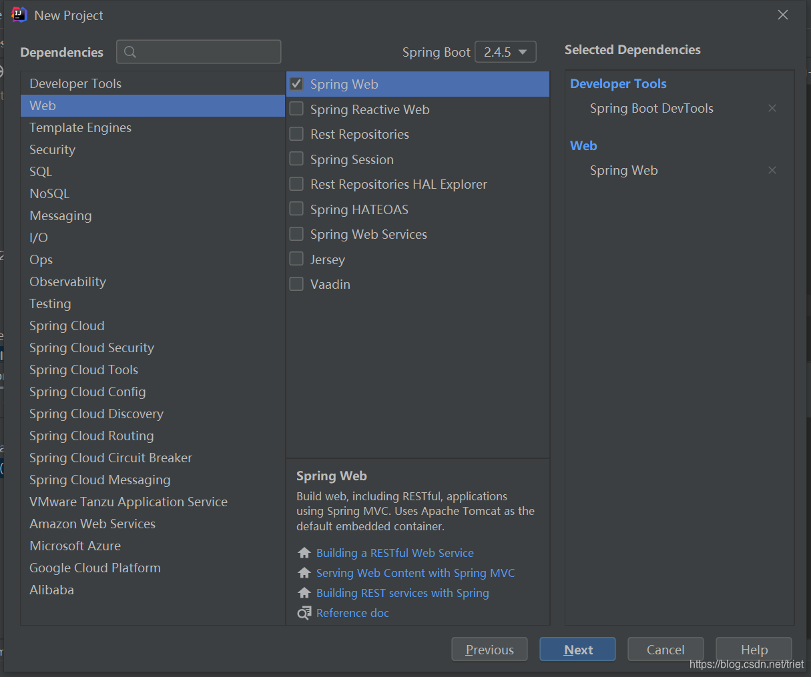Viewport: 811px width, 677px height.
Task: Close the New Project dialog
Action: click(x=783, y=15)
